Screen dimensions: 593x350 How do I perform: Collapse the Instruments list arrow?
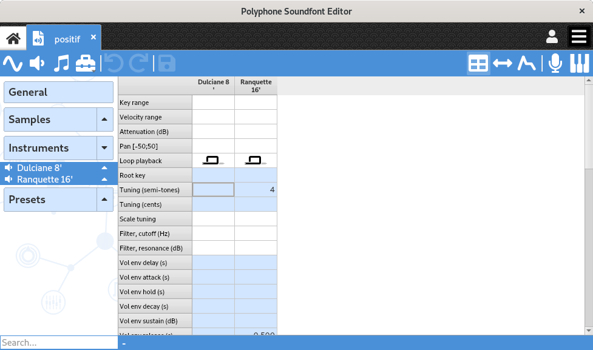pyautogui.click(x=105, y=148)
